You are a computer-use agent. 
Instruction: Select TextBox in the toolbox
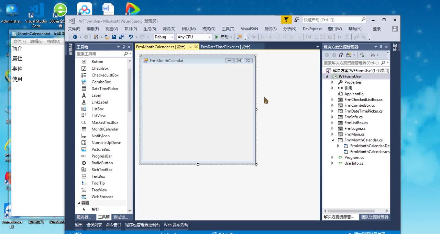98,176
